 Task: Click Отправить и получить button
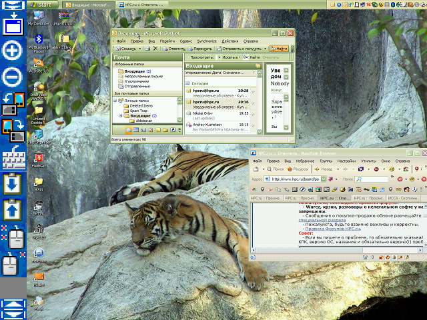(239, 49)
